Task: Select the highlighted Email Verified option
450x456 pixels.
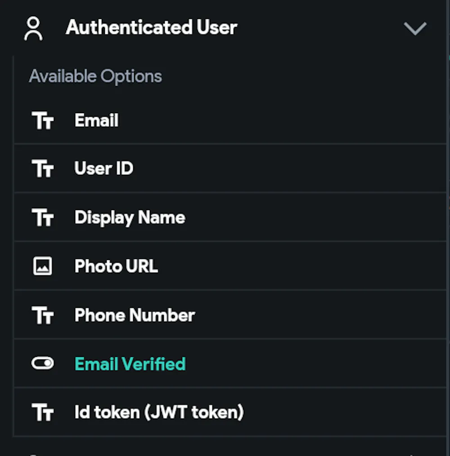Action: 130,364
